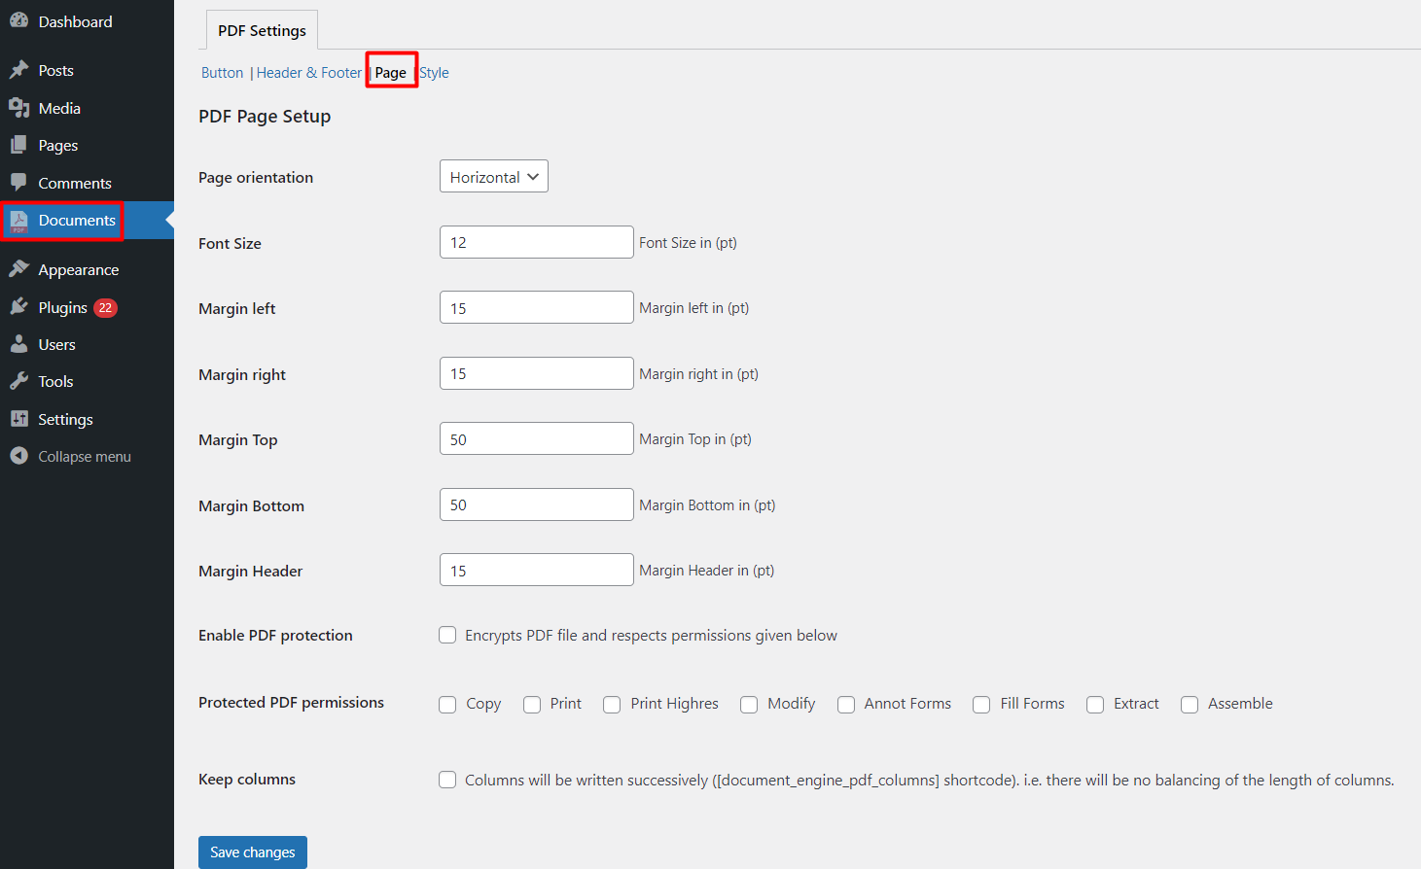Check the Annot Forms permission
The image size is (1421, 869).
tap(846, 705)
